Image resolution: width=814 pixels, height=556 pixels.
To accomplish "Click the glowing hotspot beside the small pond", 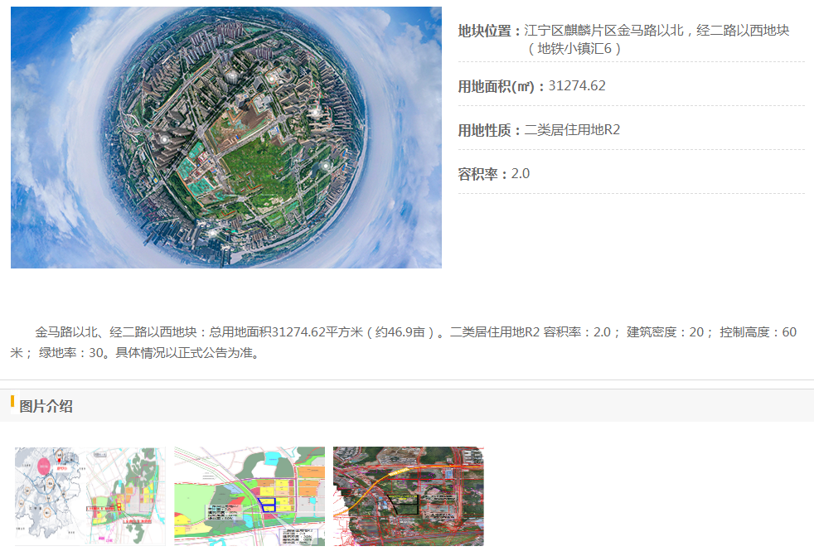I will 326,166.
